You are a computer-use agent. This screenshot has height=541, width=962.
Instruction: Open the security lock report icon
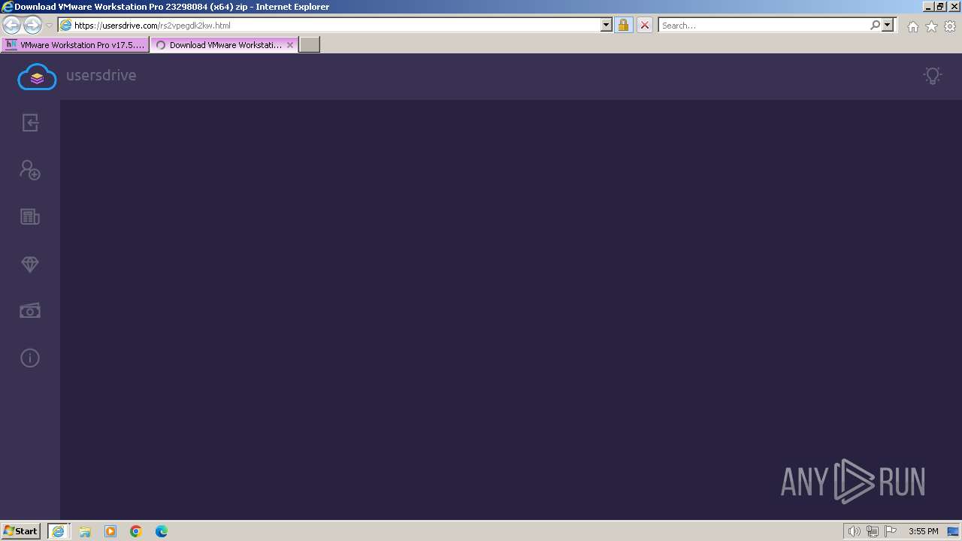623,25
